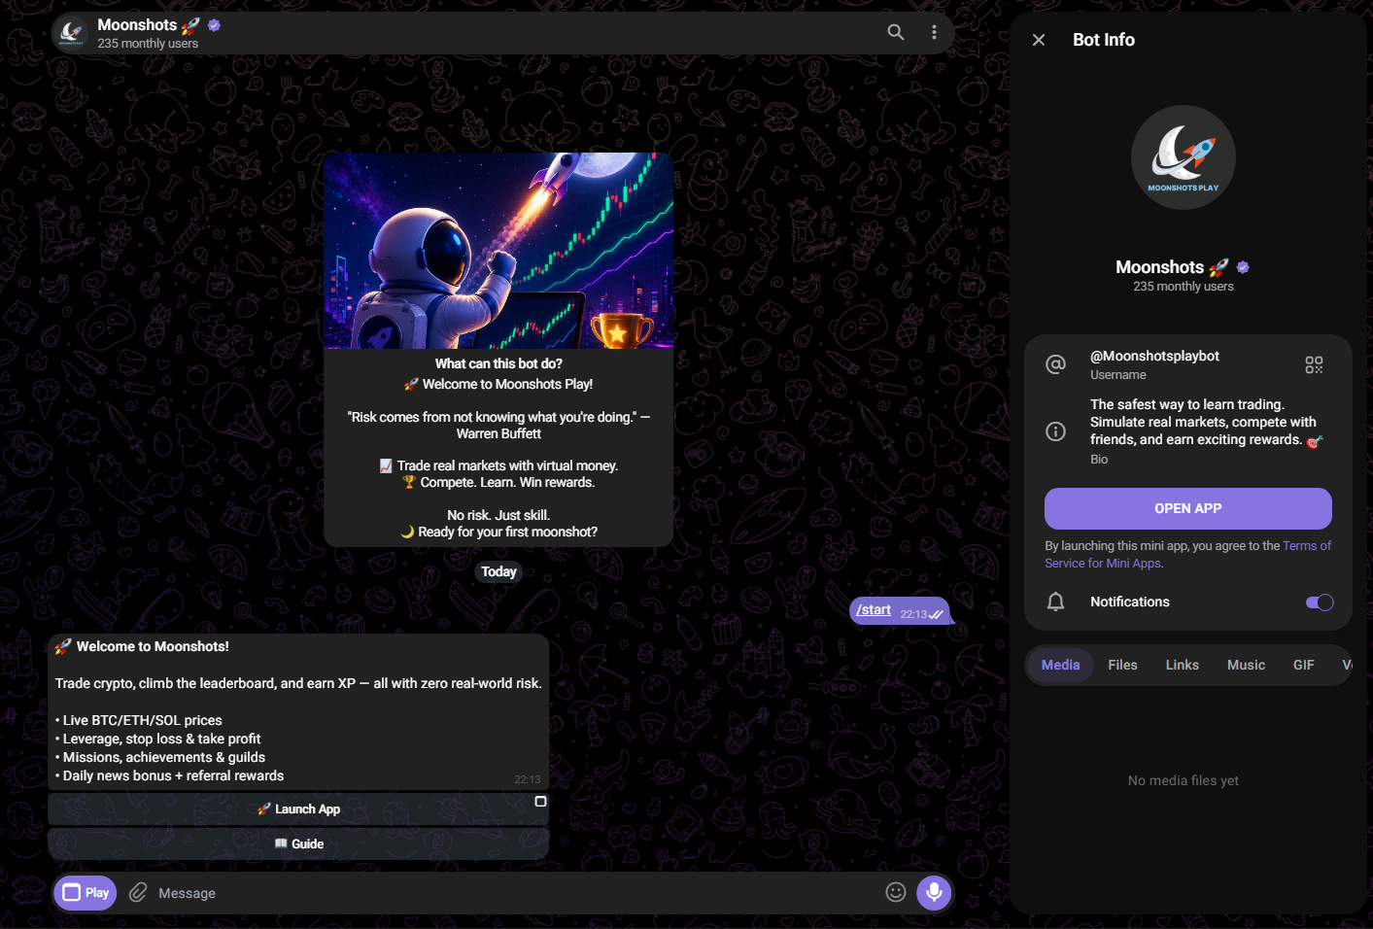The width and height of the screenshot is (1373, 929).
Task: Click the OPEN APP button
Action: tap(1187, 508)
